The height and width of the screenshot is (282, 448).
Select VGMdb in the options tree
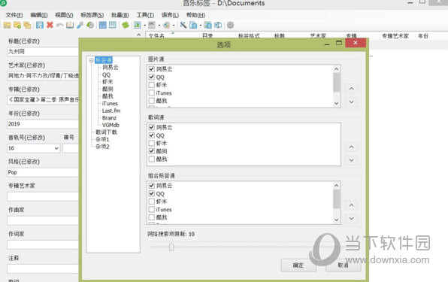[x=110, y=125]
